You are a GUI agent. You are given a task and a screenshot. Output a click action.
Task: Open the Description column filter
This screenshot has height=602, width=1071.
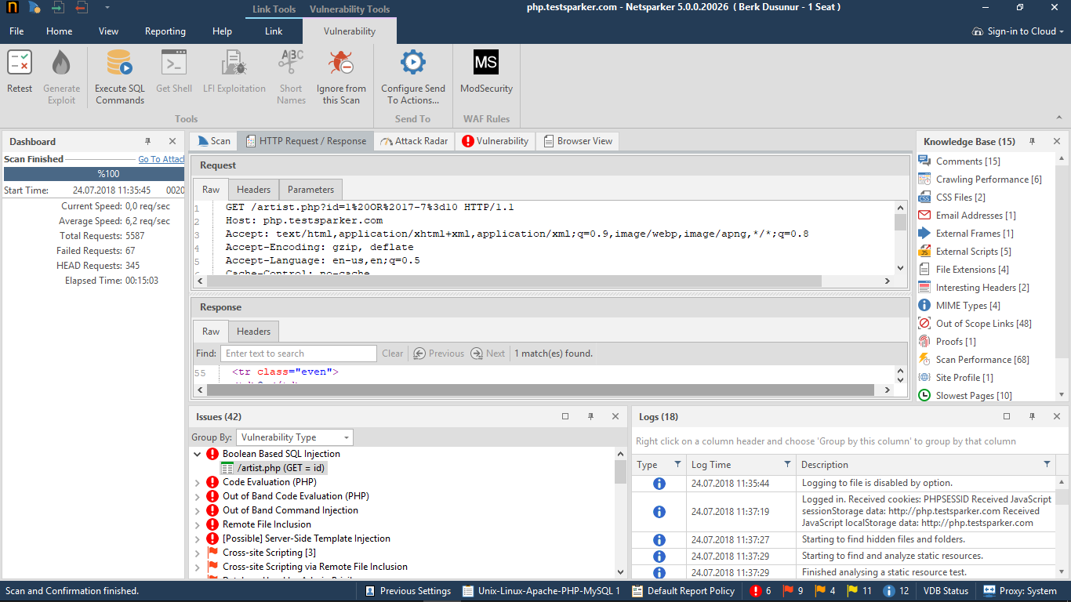[1047, 464]
